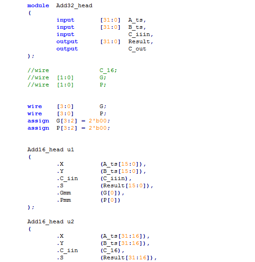Place cursor on Add32_head module name
The image size is (255, 262).
74,6
